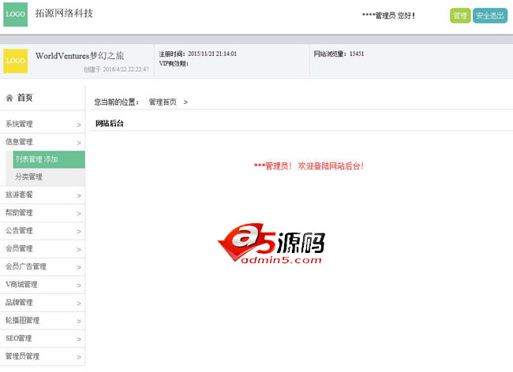Click the green 管理 button
The image size is (513, 372).
point(460,15)
